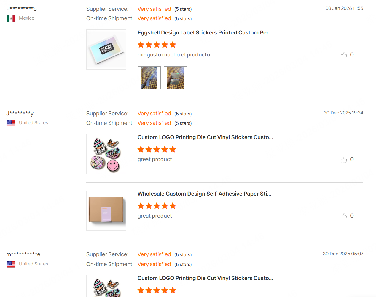Open first review photo in Mexico review
Image resolution: width=376 pixels, height=297 pixels.
[149, 78]
